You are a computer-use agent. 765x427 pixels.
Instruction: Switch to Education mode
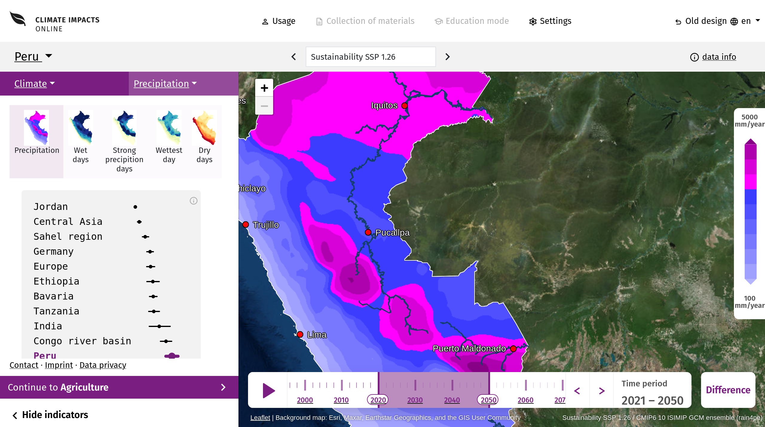tap(472, 21)
